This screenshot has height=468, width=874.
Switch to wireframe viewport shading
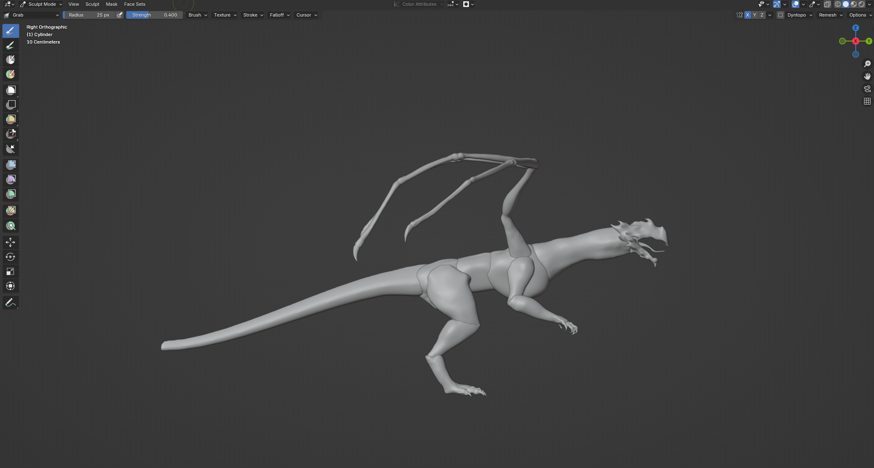pos(838,4)
